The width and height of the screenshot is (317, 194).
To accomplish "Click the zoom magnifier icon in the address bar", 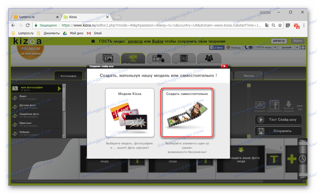I will [273, 25].
